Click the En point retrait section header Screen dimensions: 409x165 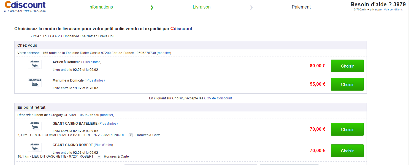191,107
